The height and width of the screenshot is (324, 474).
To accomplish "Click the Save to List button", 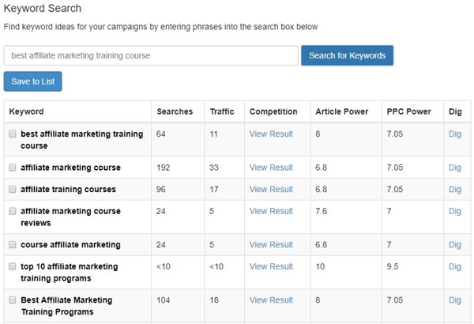I will (x=32, y=81).
